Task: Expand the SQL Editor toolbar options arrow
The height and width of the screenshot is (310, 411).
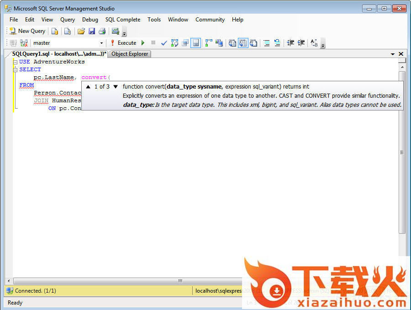Action: click(x=323, y=43)
